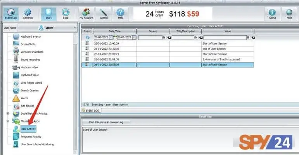The height and width of the screenshot is (155, 299).
Task: Click 'Find this event in common log'
Action: pos(106,122)
